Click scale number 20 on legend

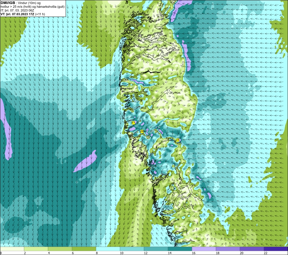coord(242,253)
